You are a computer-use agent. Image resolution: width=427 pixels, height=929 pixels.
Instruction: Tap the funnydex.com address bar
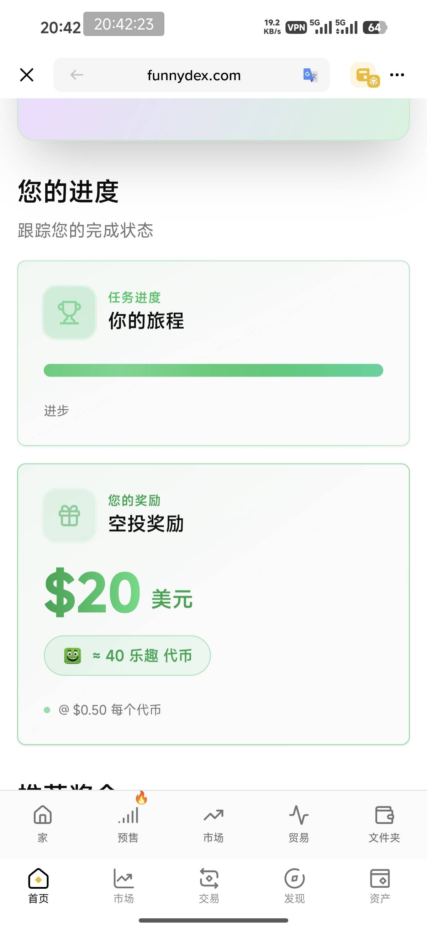pos(194,75)
